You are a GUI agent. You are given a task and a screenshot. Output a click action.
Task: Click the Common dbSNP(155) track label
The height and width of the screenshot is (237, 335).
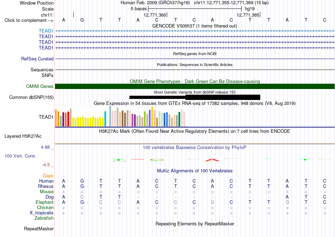click(31, 97)
